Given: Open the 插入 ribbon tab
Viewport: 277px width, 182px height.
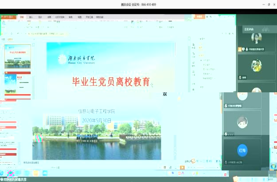Looking at the screenshot, I should 31,17.
